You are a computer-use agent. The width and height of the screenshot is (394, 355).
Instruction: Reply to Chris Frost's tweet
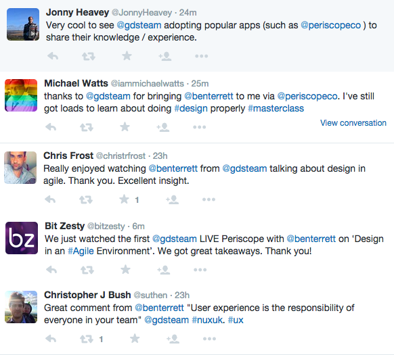pos(50,199)
